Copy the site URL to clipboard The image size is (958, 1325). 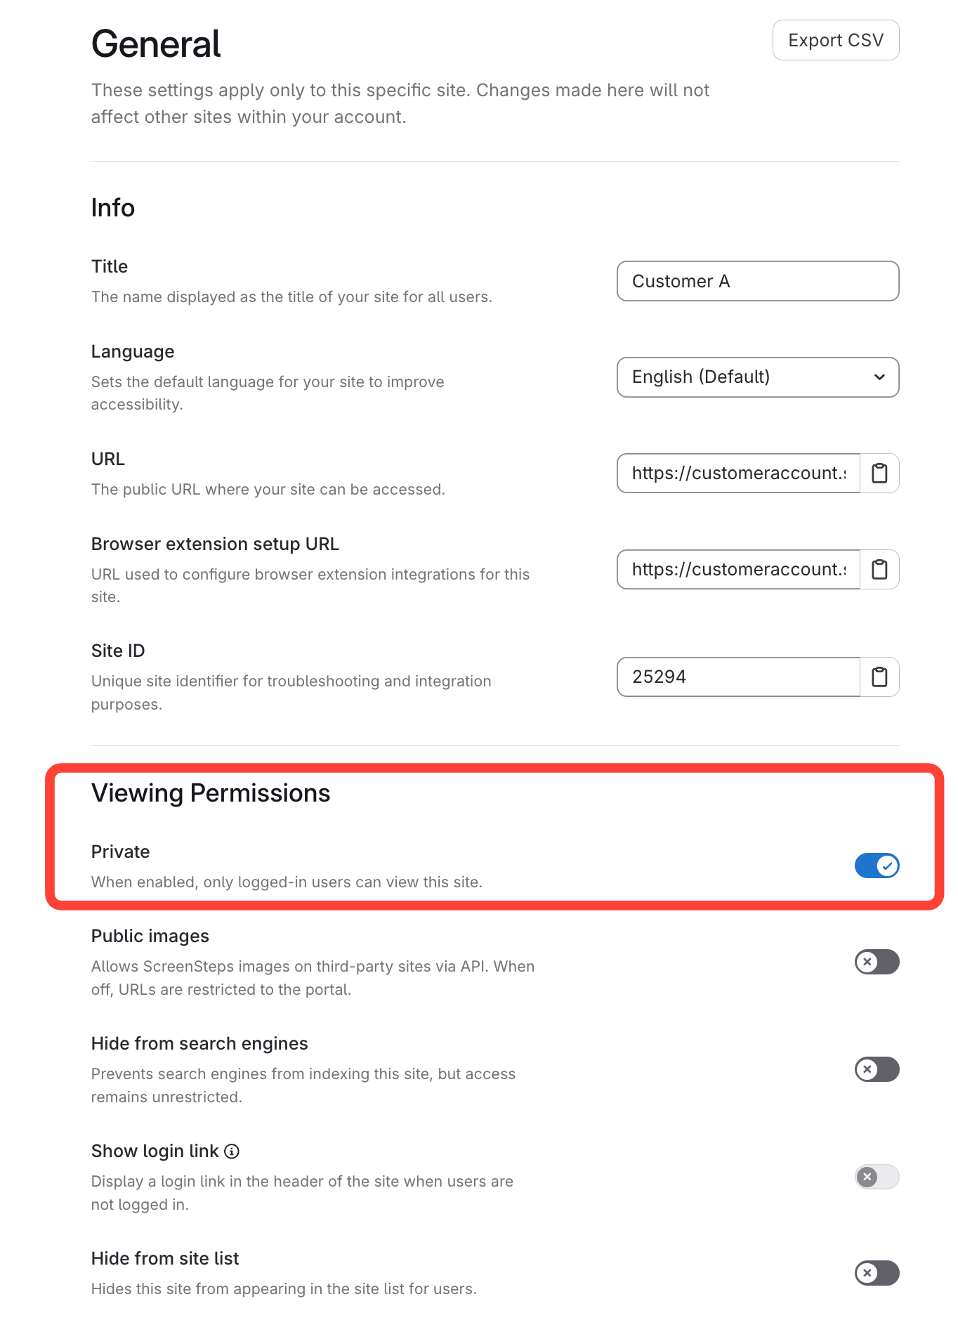(879, 474)
